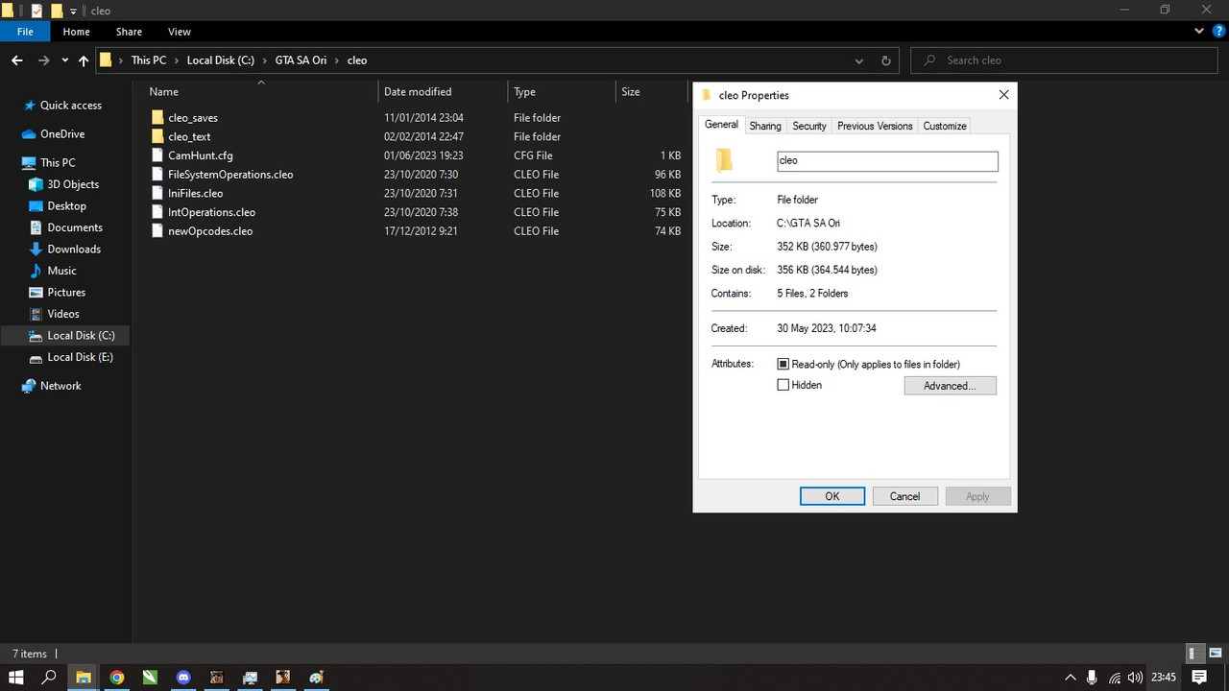Open the Windows Start menu

pos(16,677)
